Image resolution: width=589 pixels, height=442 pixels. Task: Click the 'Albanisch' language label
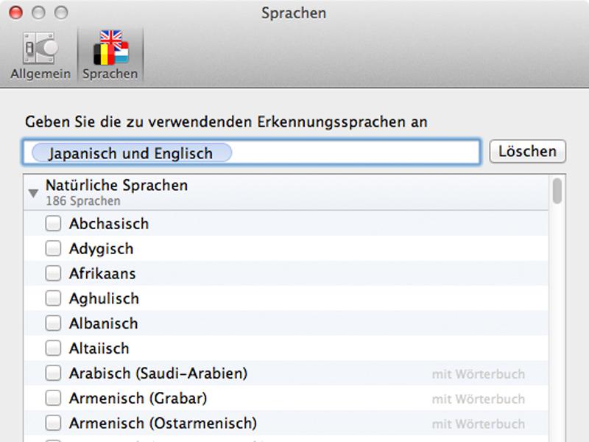pos(103,323)
